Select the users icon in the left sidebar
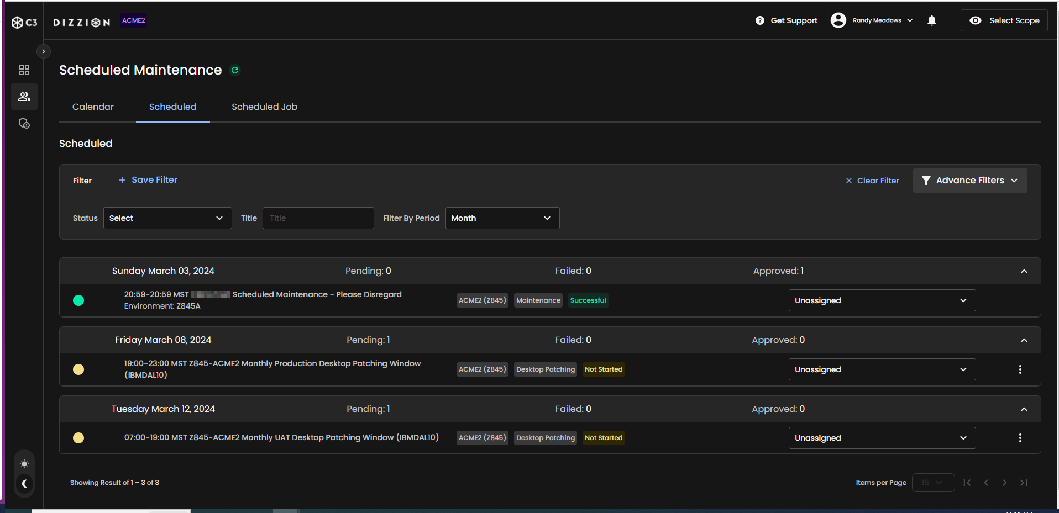This screenshot has width=1059, height=513. point(24,96)
